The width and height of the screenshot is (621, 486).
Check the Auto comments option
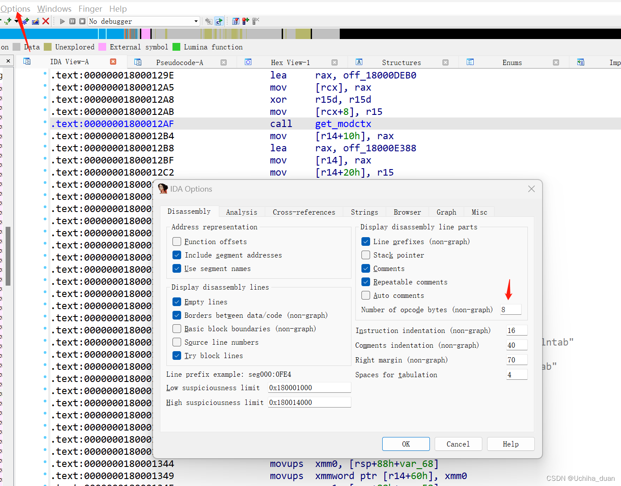tap(365, 295)
